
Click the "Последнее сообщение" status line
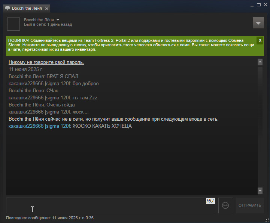click(x=50, y=218)
